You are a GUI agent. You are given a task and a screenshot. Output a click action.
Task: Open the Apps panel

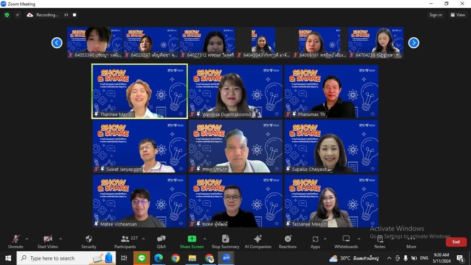tap(315, 242)
